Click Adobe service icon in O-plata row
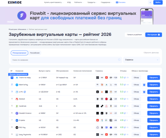166x138 pixels. [98, 120]
